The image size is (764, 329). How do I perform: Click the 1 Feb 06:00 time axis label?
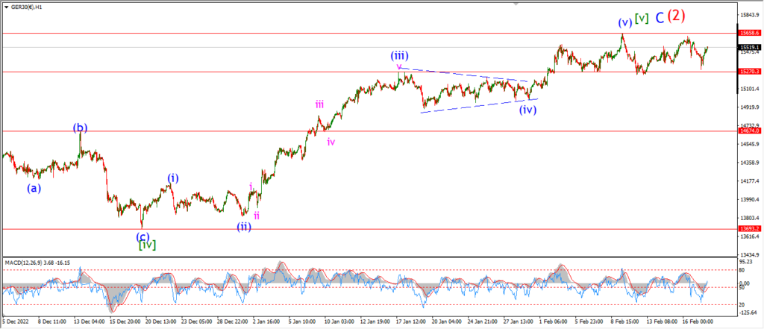pyautogui.click(x=553, y=322)
